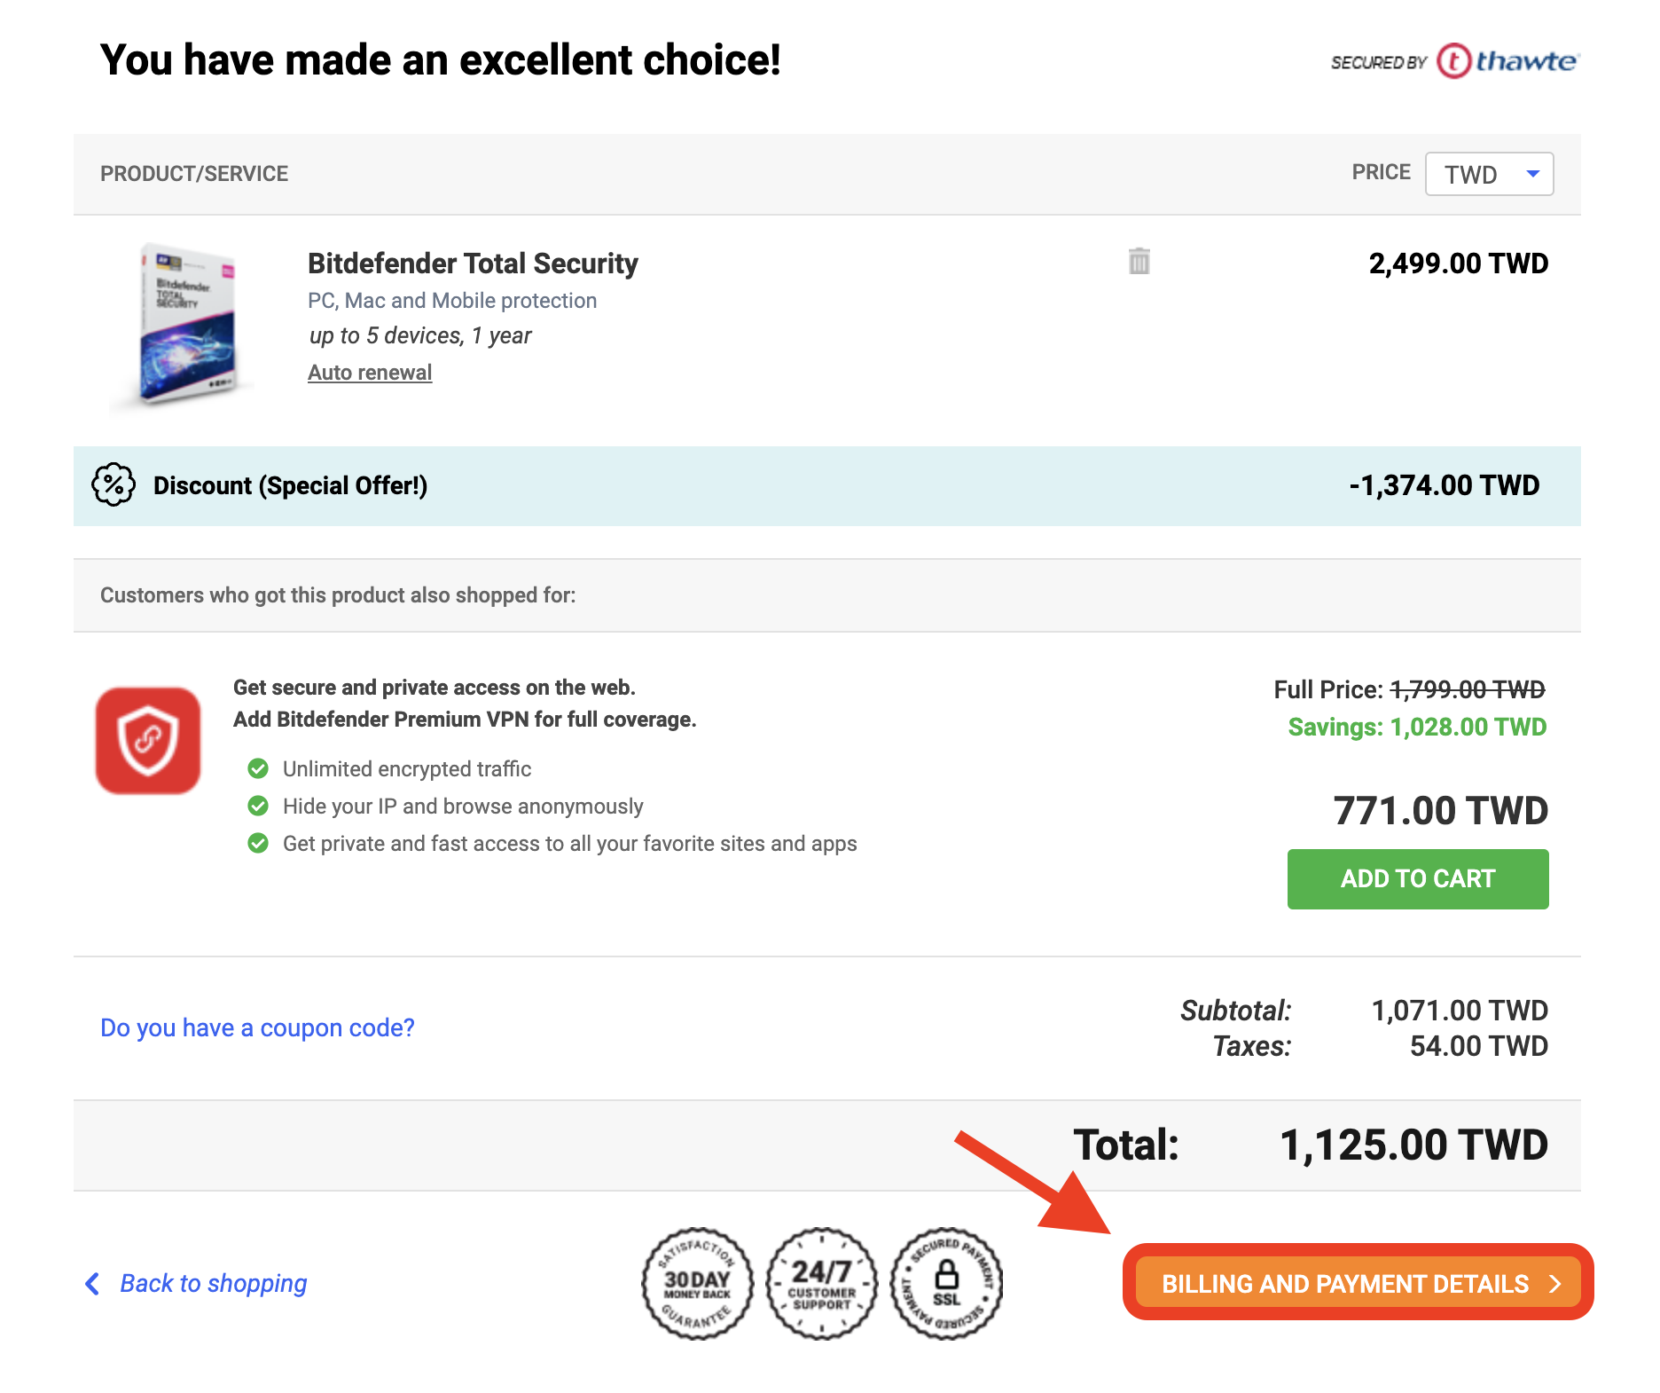The image size is (1660, 1393).
Task: Click the Discount Special Offer label
Action: [291, 485]
